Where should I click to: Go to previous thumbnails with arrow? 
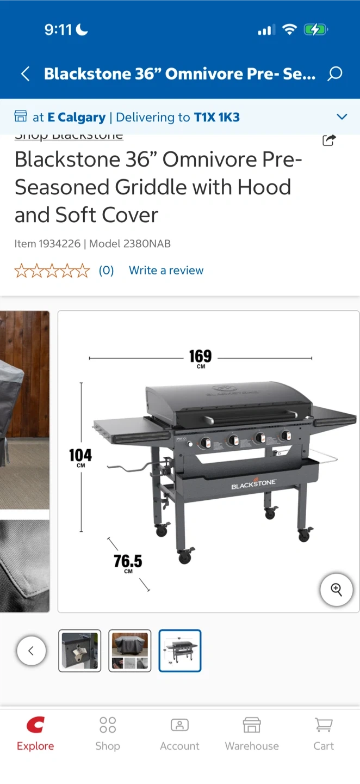tap(31, 651)
